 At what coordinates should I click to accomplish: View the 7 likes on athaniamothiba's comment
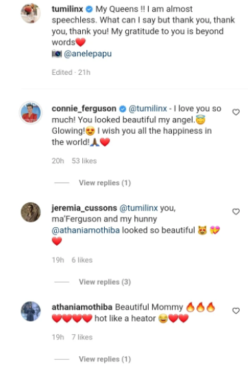[x=82, y=337]
